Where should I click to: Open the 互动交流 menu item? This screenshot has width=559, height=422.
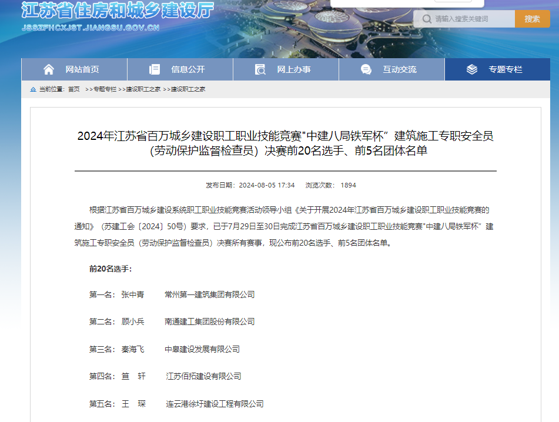click(x=400, y=69)
